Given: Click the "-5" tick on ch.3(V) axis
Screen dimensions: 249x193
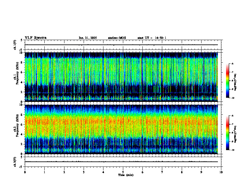Looking at the screenshot, I should point(21,167).
